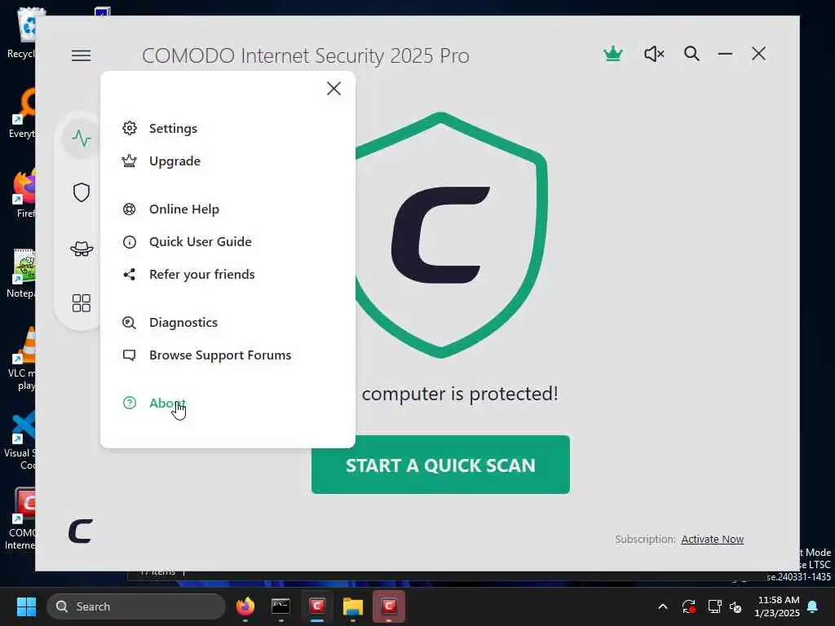Open the hat-and-glasses sidebar icon
835x626 pixels.
point(82,248)
